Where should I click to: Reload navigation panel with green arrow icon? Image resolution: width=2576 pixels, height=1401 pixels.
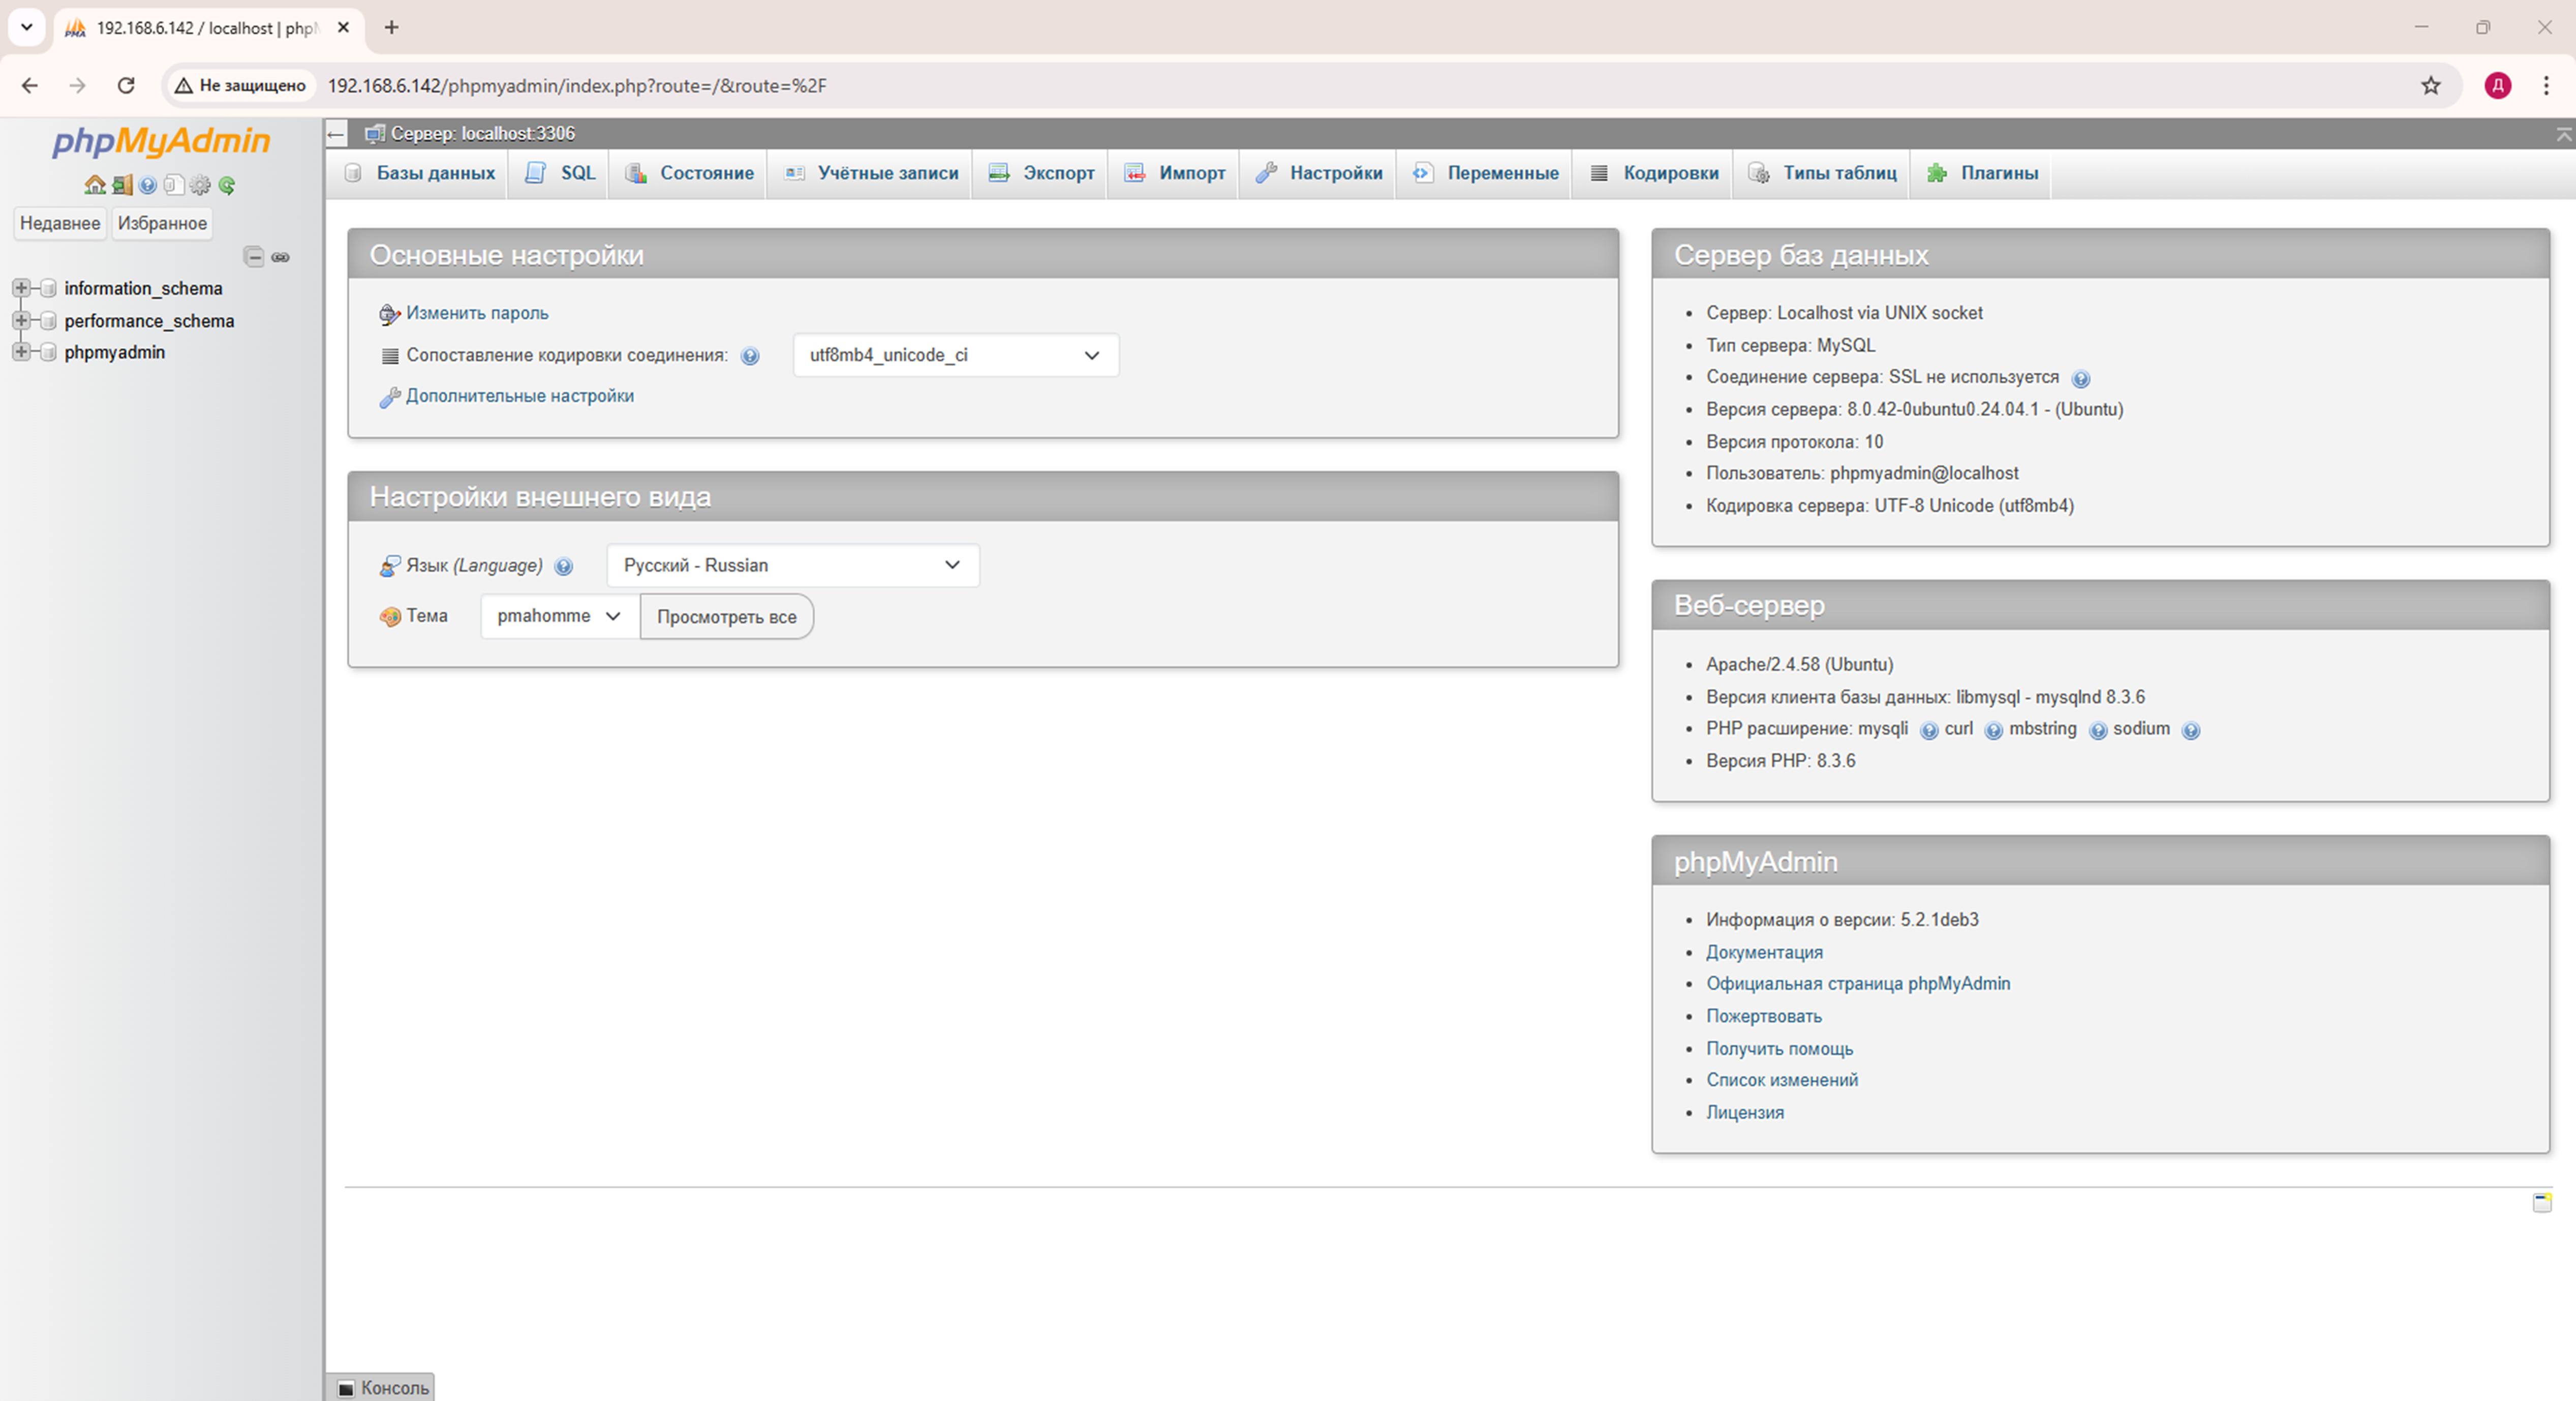pos(227,185)
